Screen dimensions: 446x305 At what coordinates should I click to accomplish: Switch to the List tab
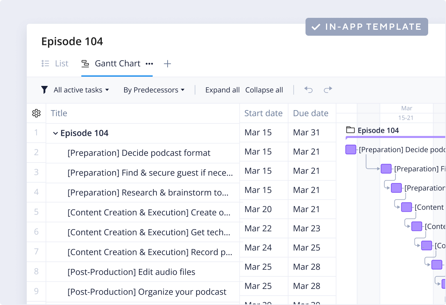[55, 64]
